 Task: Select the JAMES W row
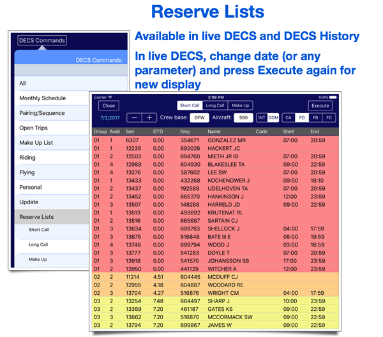point(216,326)
